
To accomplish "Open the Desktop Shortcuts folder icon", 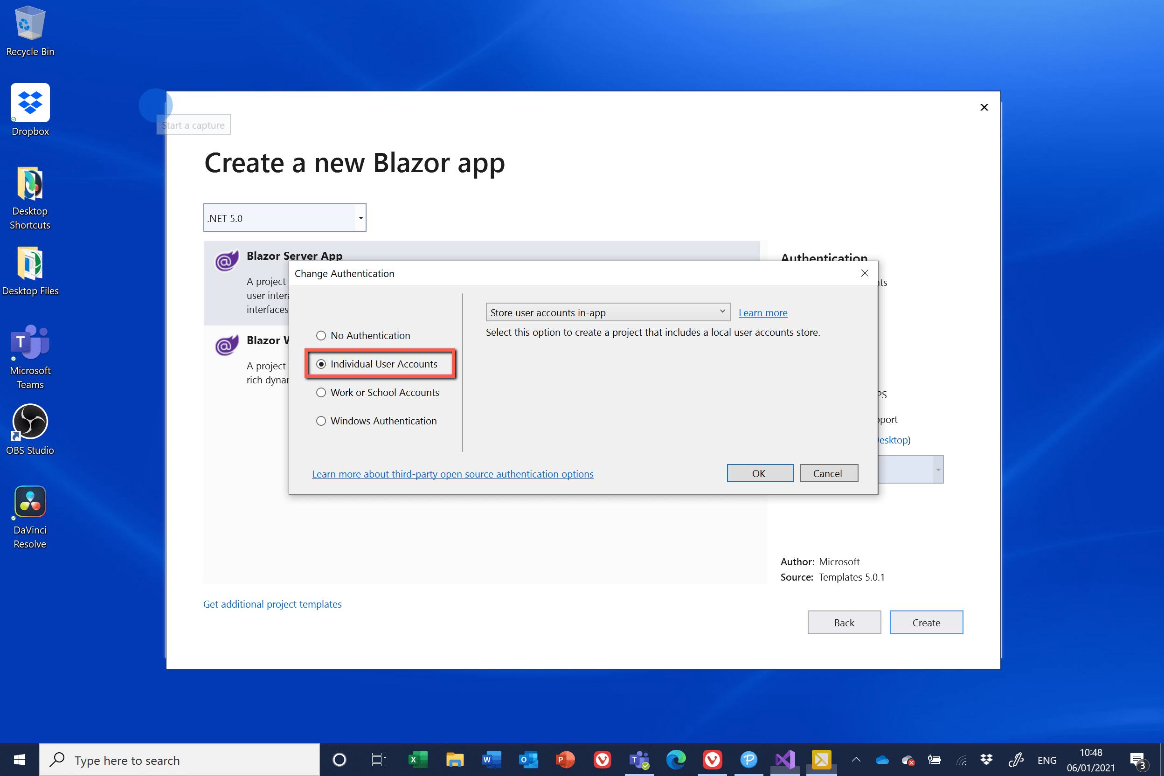I will click(30, 198).
